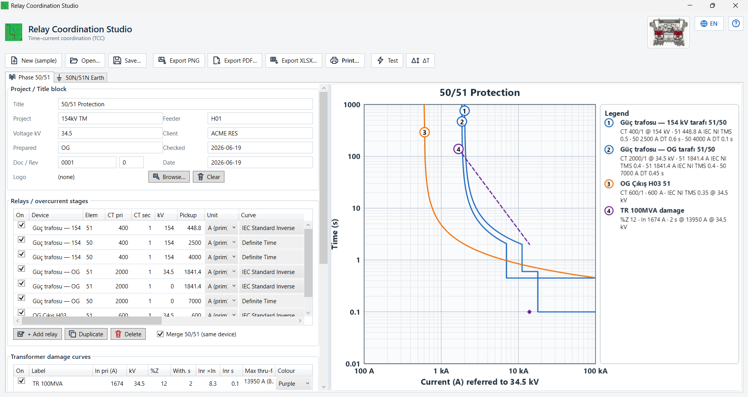The width and height of the screenshot is (748, 397).
Task: Open help via question mark icon
Action: click(736, 23)
